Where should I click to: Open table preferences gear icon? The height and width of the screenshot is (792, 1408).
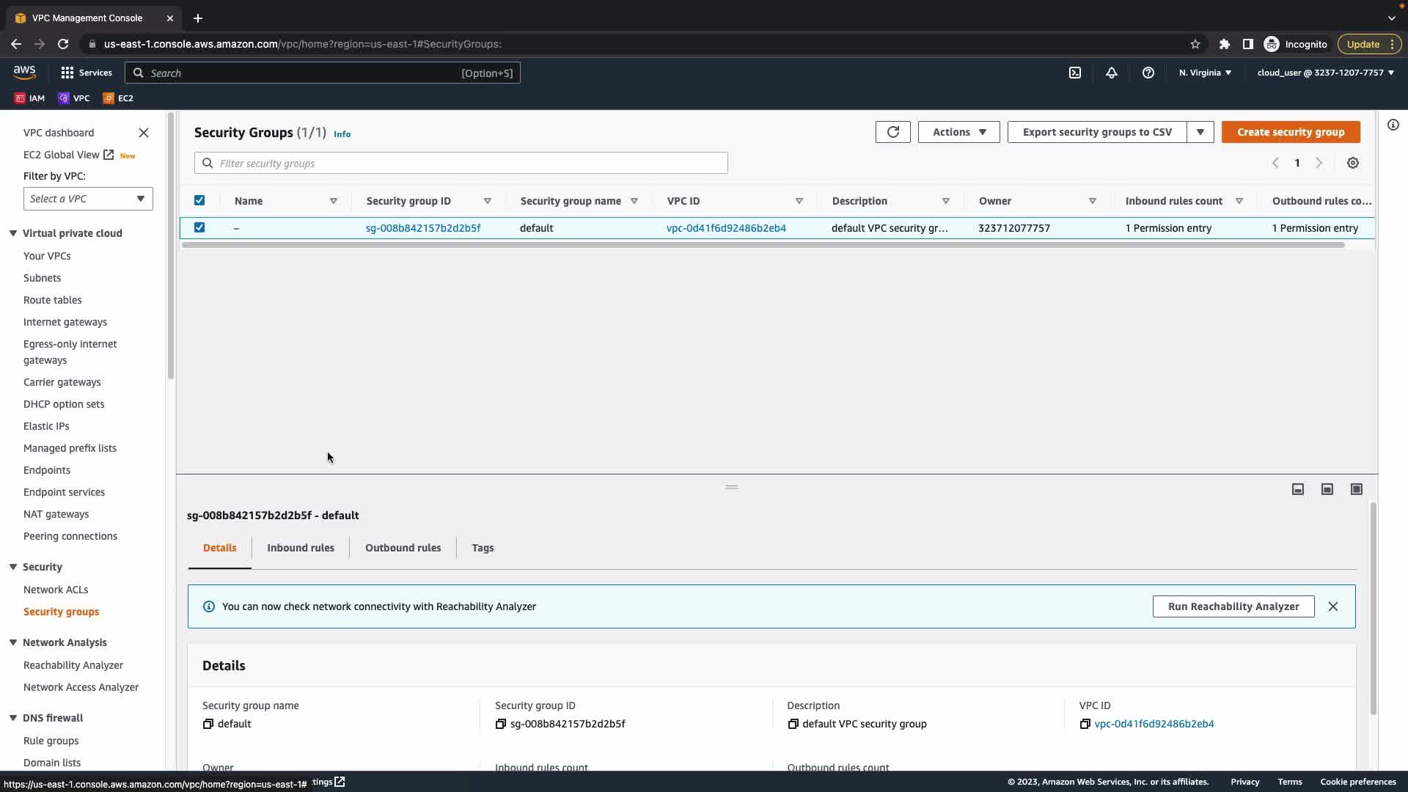(1353, 163)
